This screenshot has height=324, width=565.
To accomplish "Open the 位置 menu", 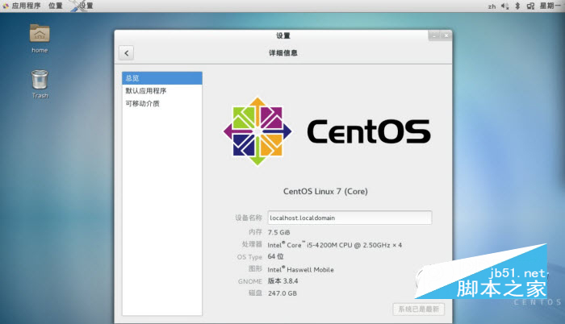I will coord(56,6).
